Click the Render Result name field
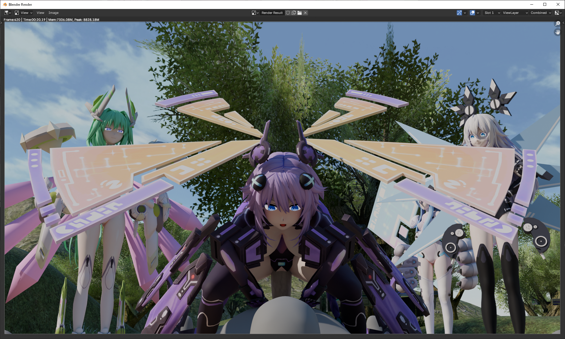Screen dimensions: 565x339 click(x=272, y=13)
